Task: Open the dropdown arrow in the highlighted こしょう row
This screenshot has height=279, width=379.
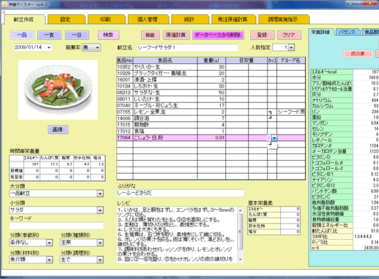Action: [x=274, y=138]
